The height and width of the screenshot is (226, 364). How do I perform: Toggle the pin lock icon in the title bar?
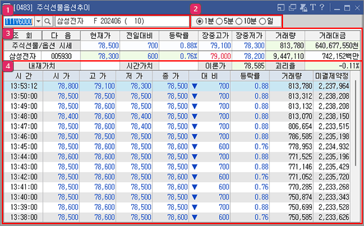(303, 8)
